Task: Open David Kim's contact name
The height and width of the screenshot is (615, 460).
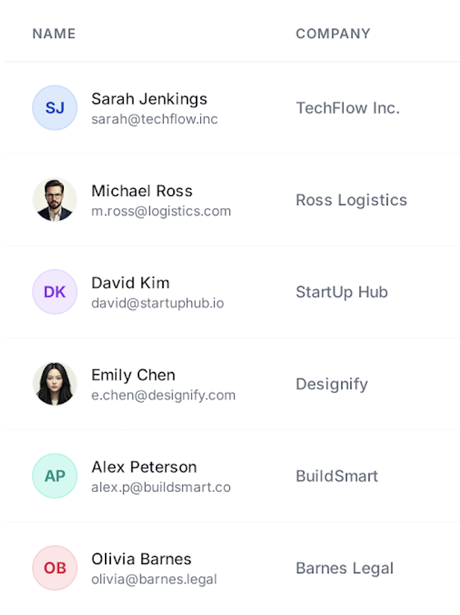Action: tap(131, 283)
